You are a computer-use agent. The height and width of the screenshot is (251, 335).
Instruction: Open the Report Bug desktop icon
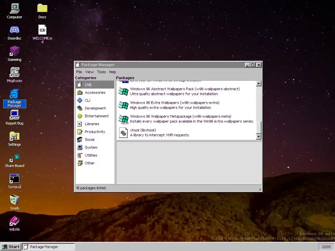coord(14,117)
